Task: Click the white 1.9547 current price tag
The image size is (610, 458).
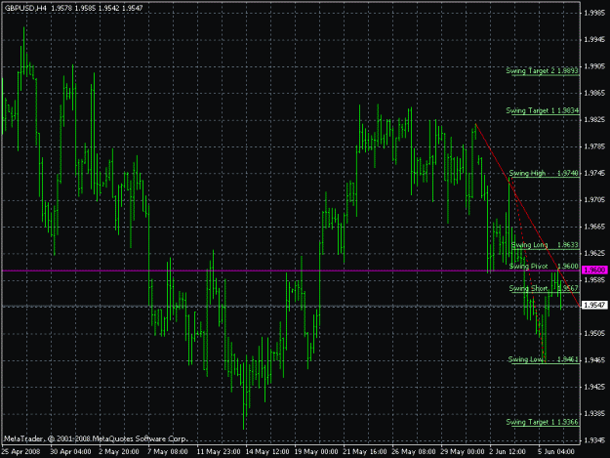Action: (x=594, y=305)
